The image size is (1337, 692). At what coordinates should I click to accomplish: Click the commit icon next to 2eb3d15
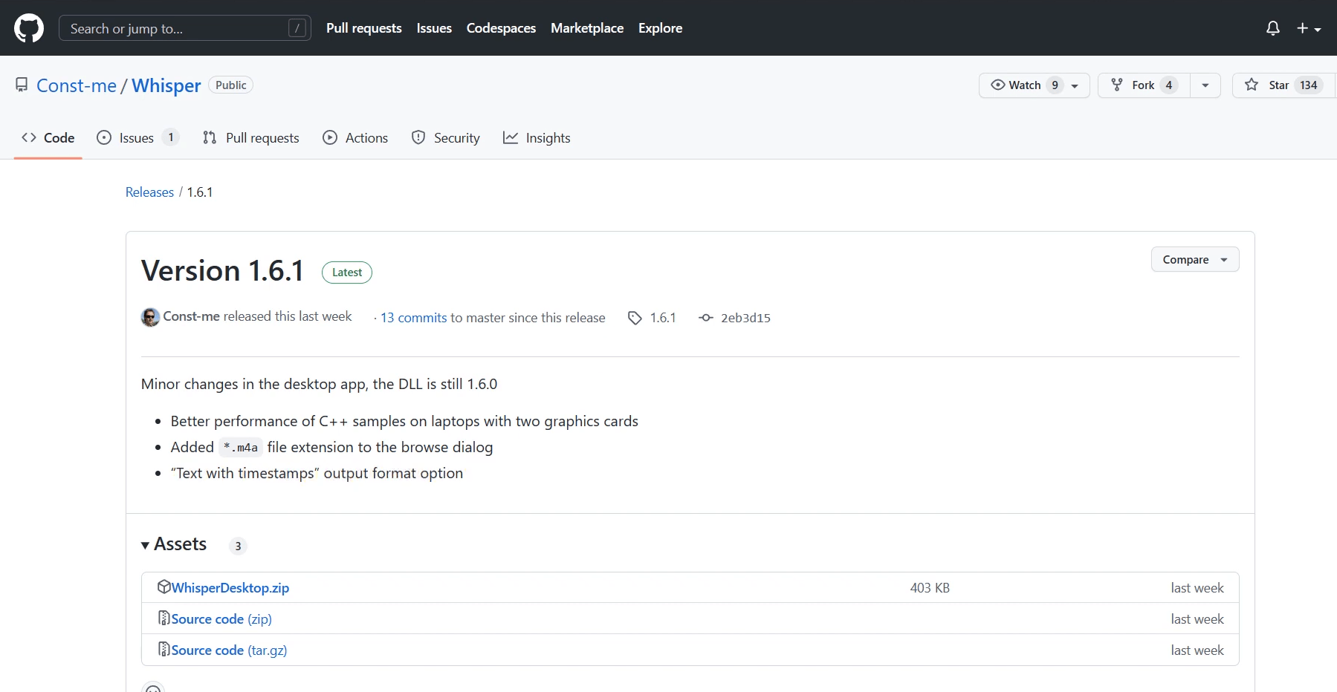coord(706,318)
